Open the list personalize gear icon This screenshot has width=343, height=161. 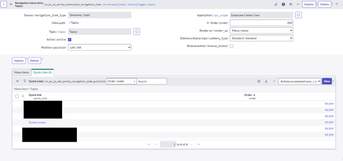pyautogui.click(x=259, y=81)
